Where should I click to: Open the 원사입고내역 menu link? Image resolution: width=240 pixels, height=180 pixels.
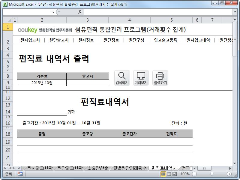pos(198,40)
